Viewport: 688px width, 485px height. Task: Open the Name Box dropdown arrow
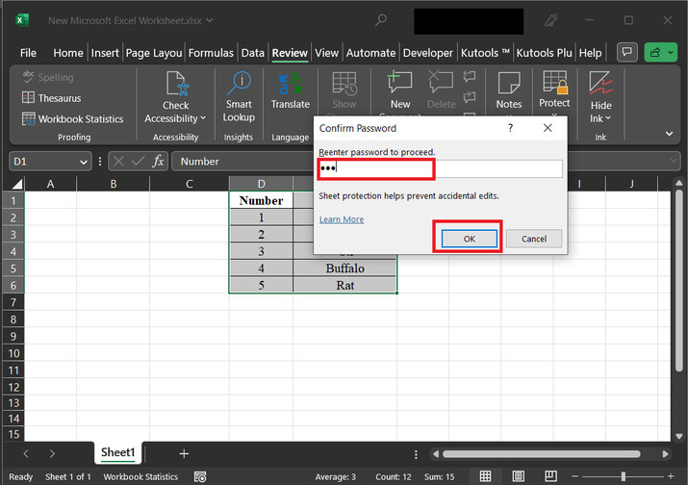pyautogui.click(x=84, y=162)
